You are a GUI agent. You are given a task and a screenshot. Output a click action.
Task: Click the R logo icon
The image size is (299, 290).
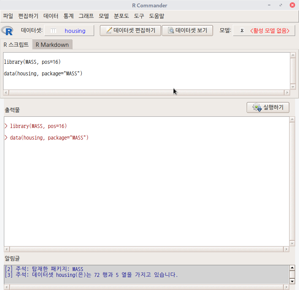pos(7,31)
